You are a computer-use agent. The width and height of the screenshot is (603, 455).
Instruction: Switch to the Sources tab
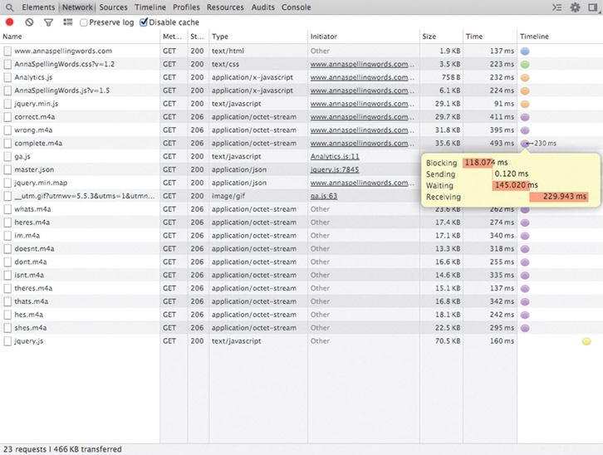[113, 7]
